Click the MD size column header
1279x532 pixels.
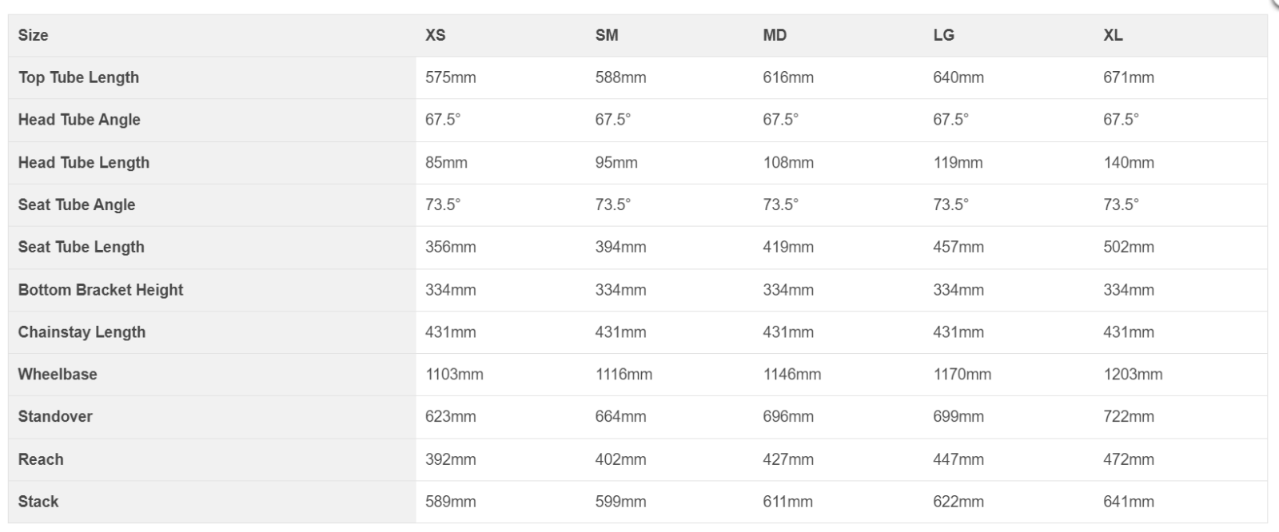point(775,35)
